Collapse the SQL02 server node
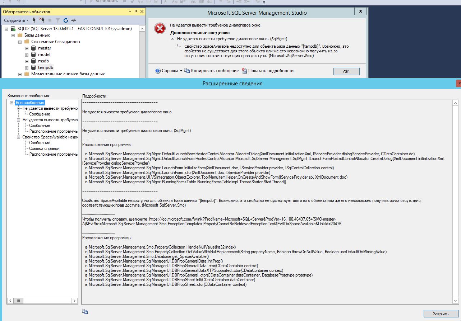The image size is (461, 321). (x=6, y=29)
